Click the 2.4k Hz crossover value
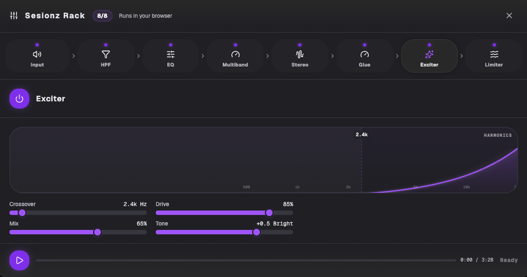 (135, 204)
